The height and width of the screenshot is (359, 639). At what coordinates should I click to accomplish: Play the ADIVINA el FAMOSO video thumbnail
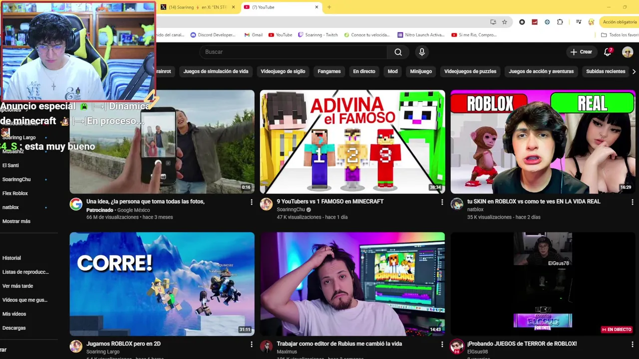(x=352, y=142)
